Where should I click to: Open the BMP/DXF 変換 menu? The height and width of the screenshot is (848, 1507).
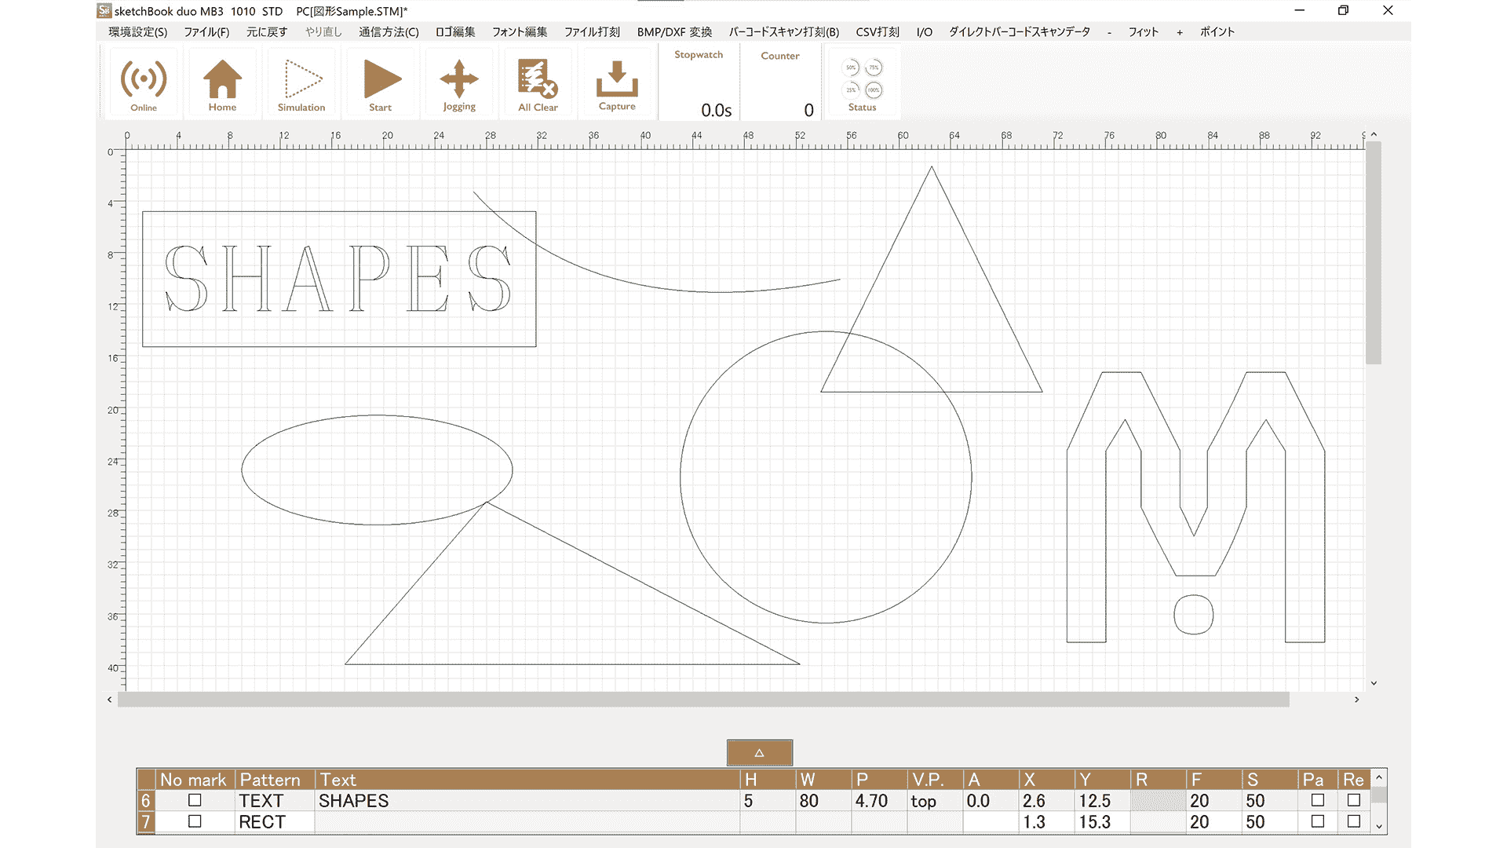[674, 32]
